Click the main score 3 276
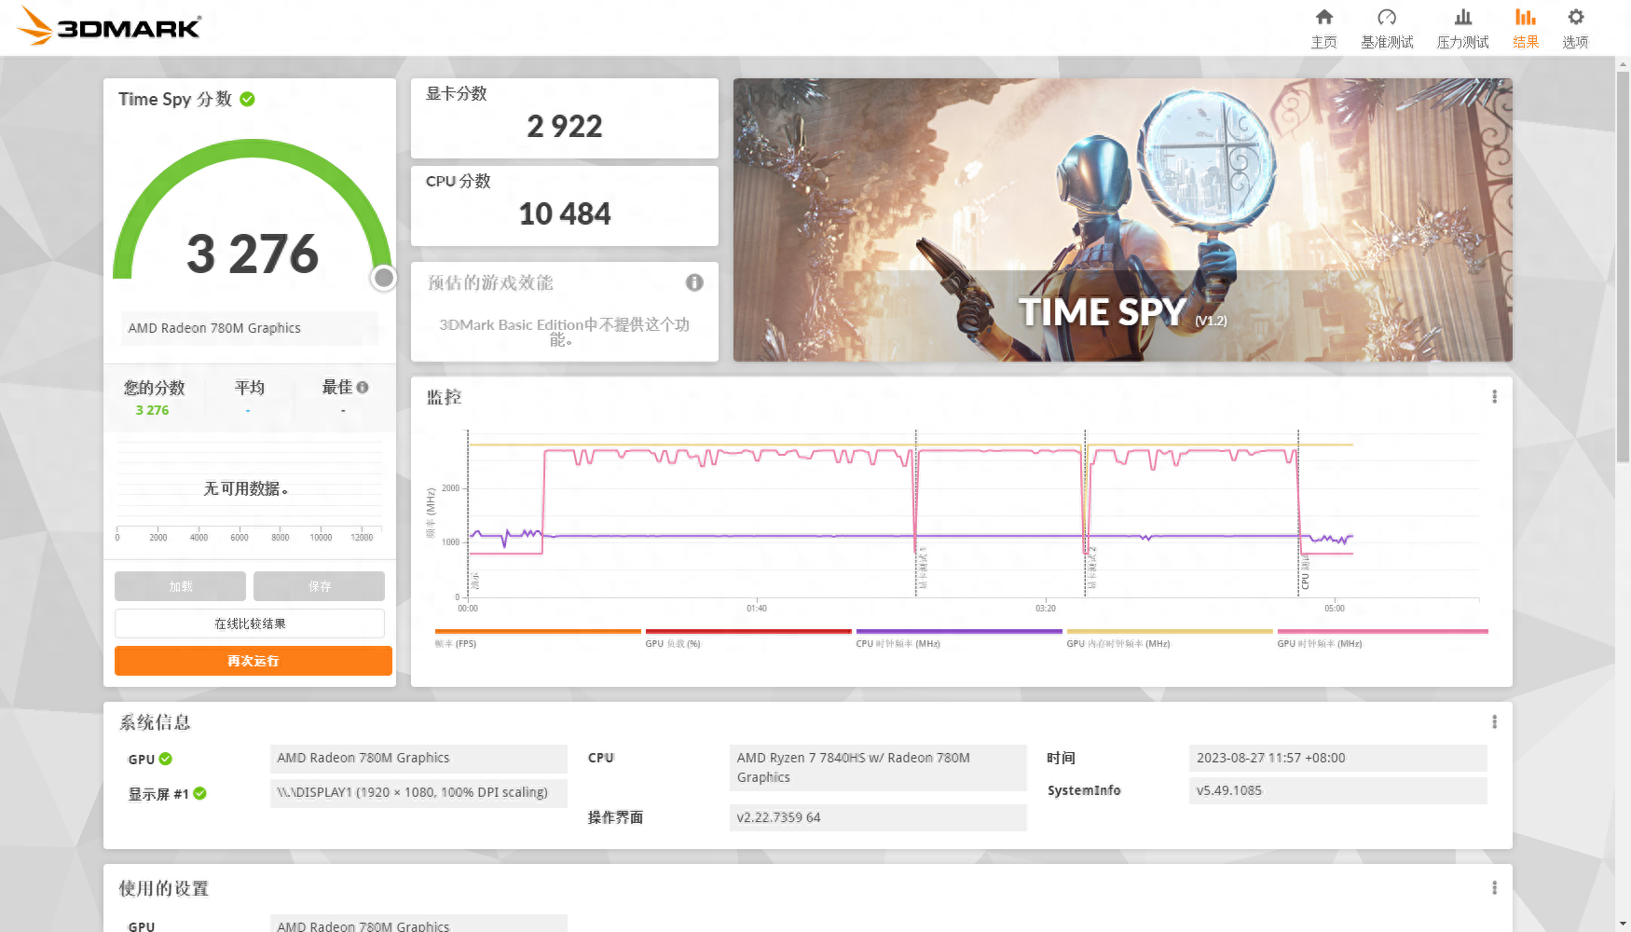This screenshot has height=932, width=1631. click(x=253, y=254)
